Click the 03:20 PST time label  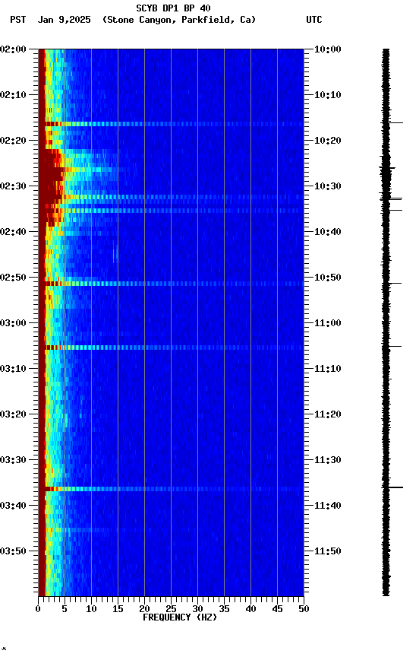click(13, 415)
